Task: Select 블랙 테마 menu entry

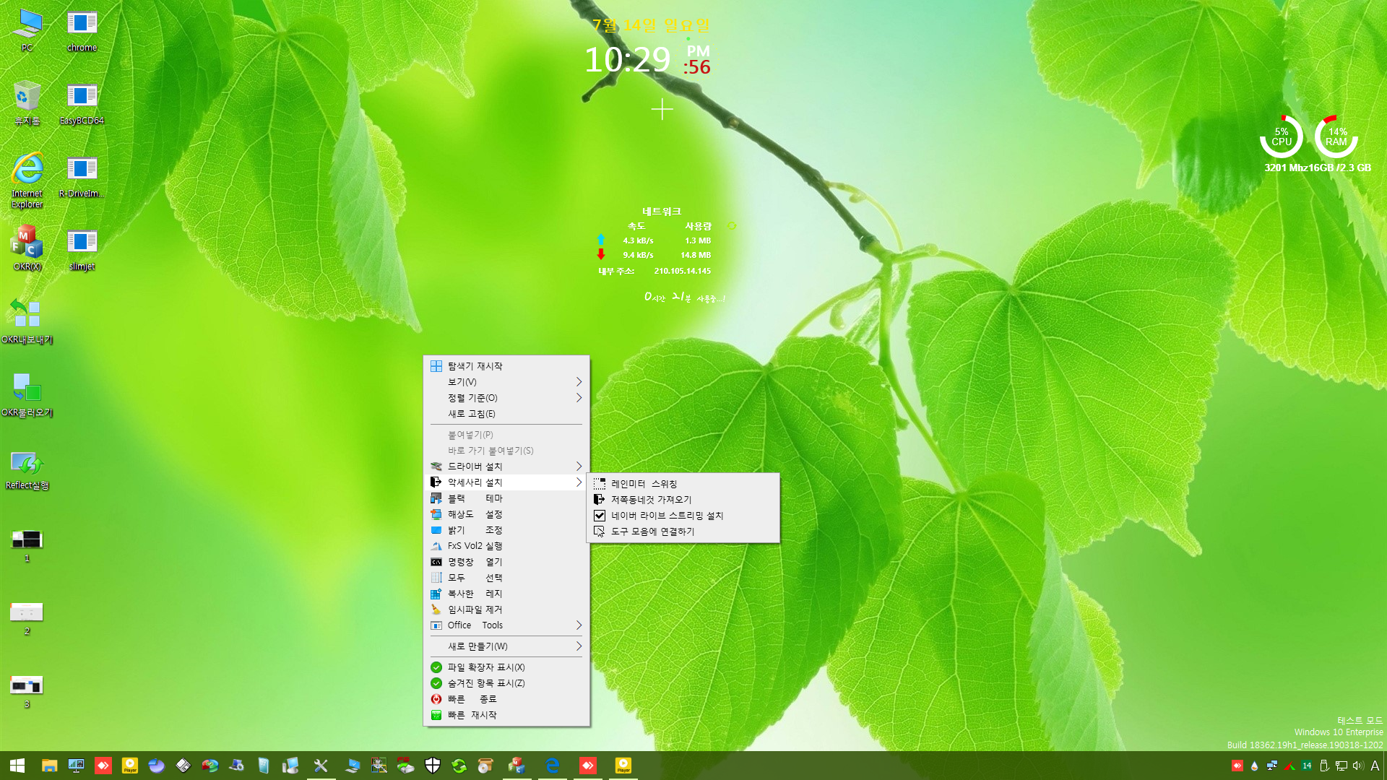Action: click(x=506, y=498)
